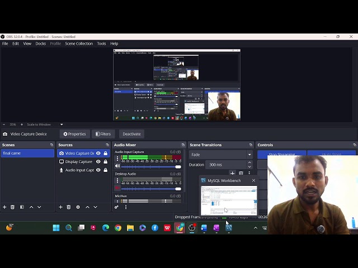Undock the Controls panel

355,145
